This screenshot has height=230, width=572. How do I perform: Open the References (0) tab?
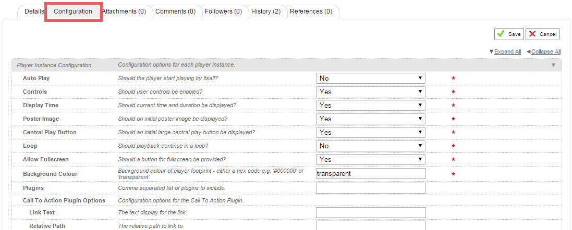[311, 11]
